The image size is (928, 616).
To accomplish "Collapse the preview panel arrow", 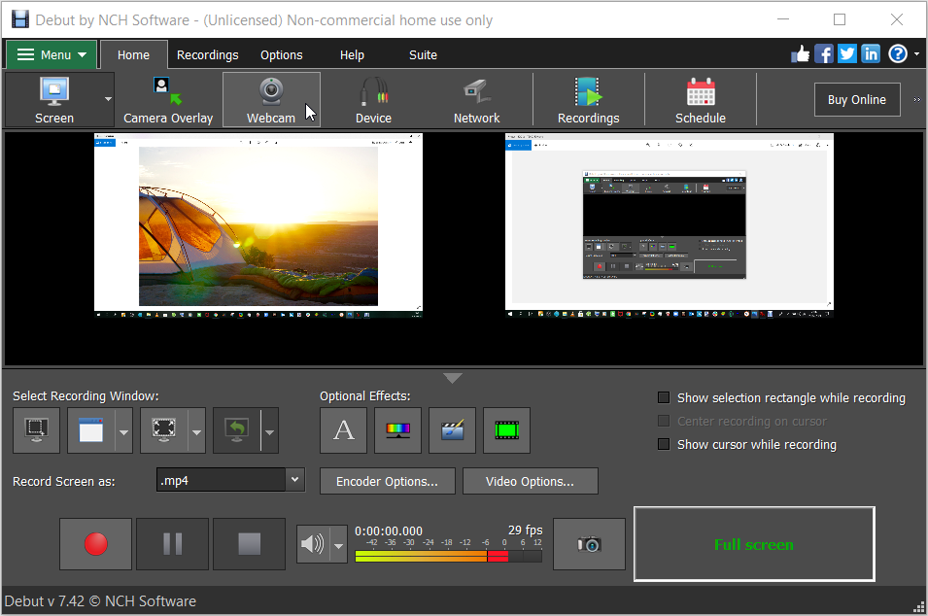I will point(453,378).
